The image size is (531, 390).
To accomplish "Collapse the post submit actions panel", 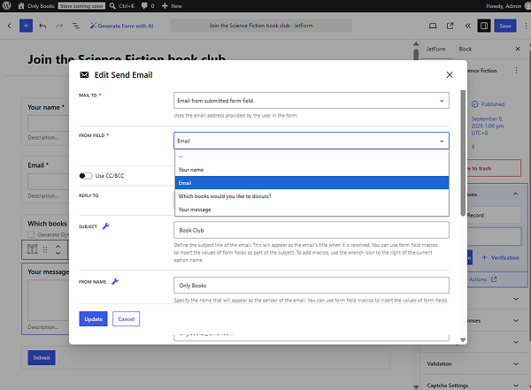I will point(515,194).
